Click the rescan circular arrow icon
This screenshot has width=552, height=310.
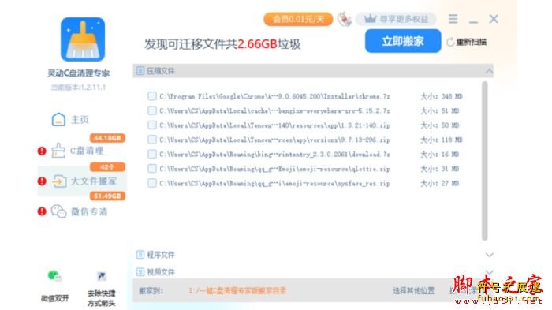point(450,43)
